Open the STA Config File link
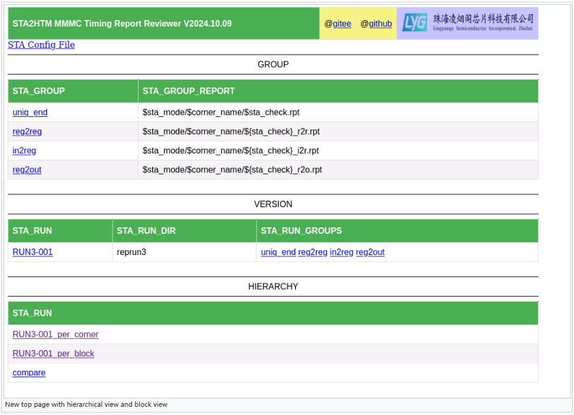574x415 pixels. [41, 45]
